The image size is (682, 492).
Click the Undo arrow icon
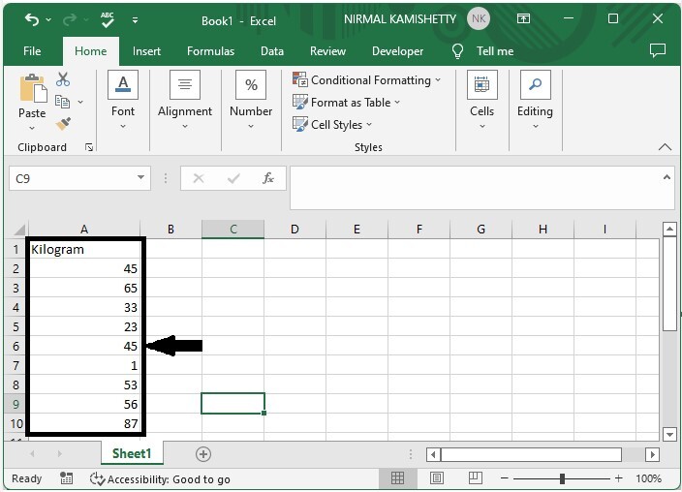click(32, 19)
